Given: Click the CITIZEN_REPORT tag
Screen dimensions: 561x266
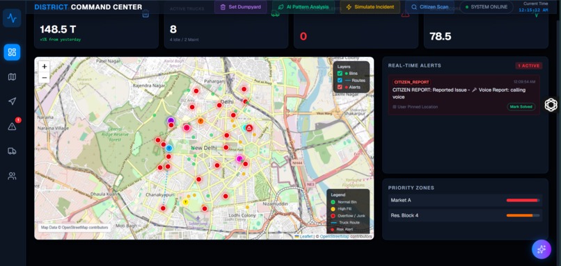Looking at the screenshot, I should (x=411, y=82).
